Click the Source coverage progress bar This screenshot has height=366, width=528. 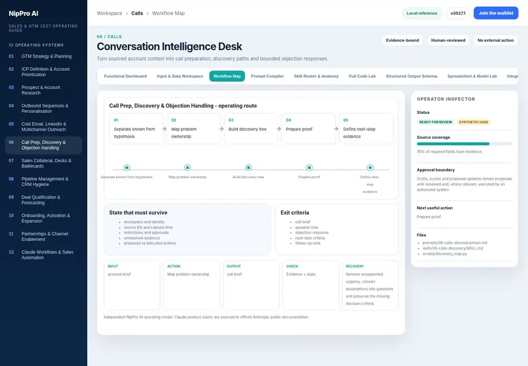[x=464, y=144]
